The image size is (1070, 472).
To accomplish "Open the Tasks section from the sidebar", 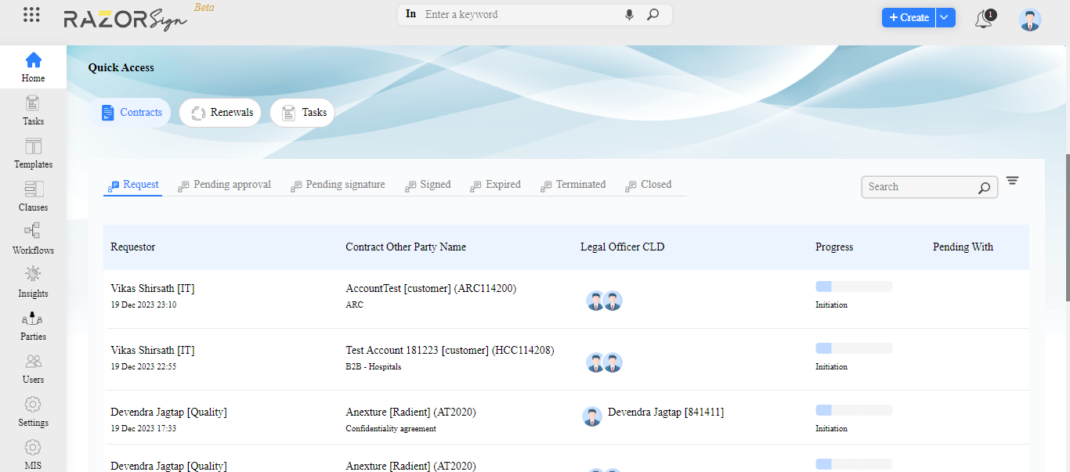I will pyautogui.click(x=32, y=110).
